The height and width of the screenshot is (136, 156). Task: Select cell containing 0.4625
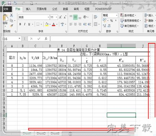pos(100,66)
